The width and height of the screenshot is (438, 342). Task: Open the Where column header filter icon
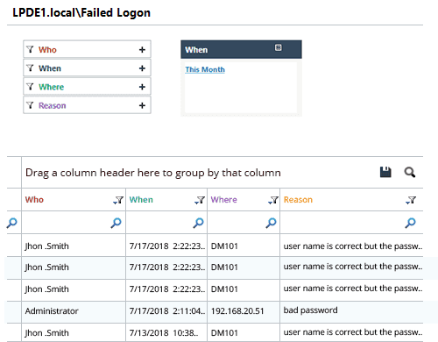pyautogui.click(x=273, y=200)
